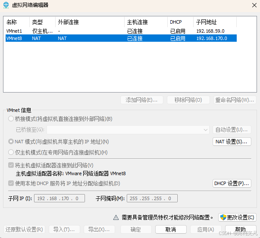
Task: Click 自动设置(U)... button
Action: (232, 130)
